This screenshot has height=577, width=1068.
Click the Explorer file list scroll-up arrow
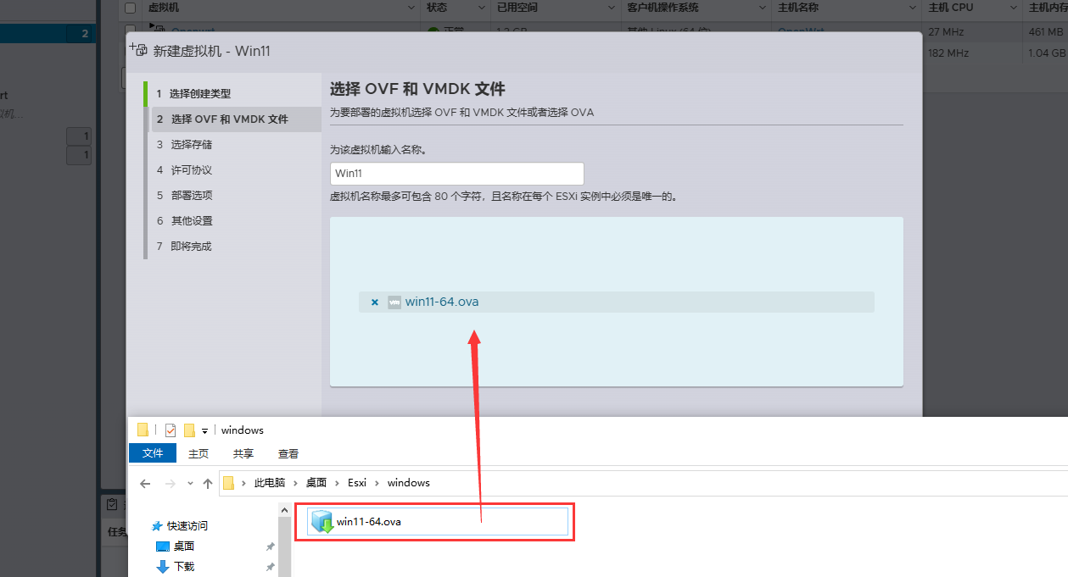285,508
